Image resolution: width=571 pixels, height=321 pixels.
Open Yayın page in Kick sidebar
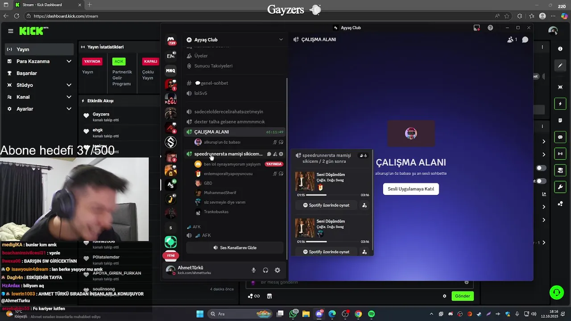tap(39, 49)
